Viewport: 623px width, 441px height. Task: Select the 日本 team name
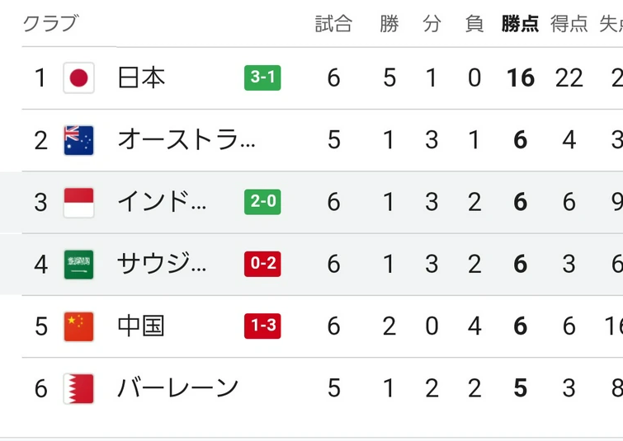pyautogui.click(x=142, y=78)
